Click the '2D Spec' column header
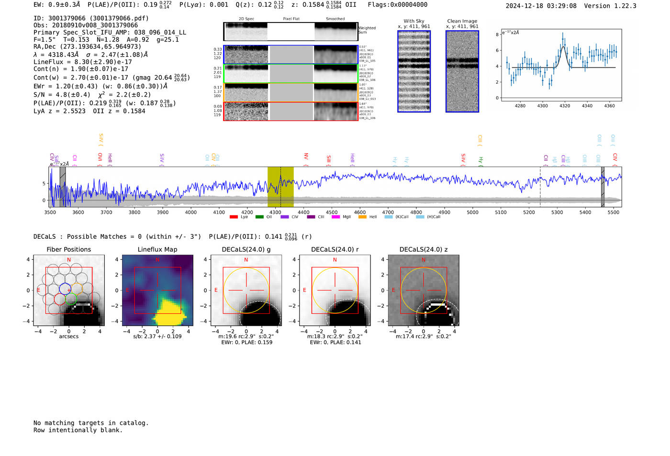 (x=246, y=19)
